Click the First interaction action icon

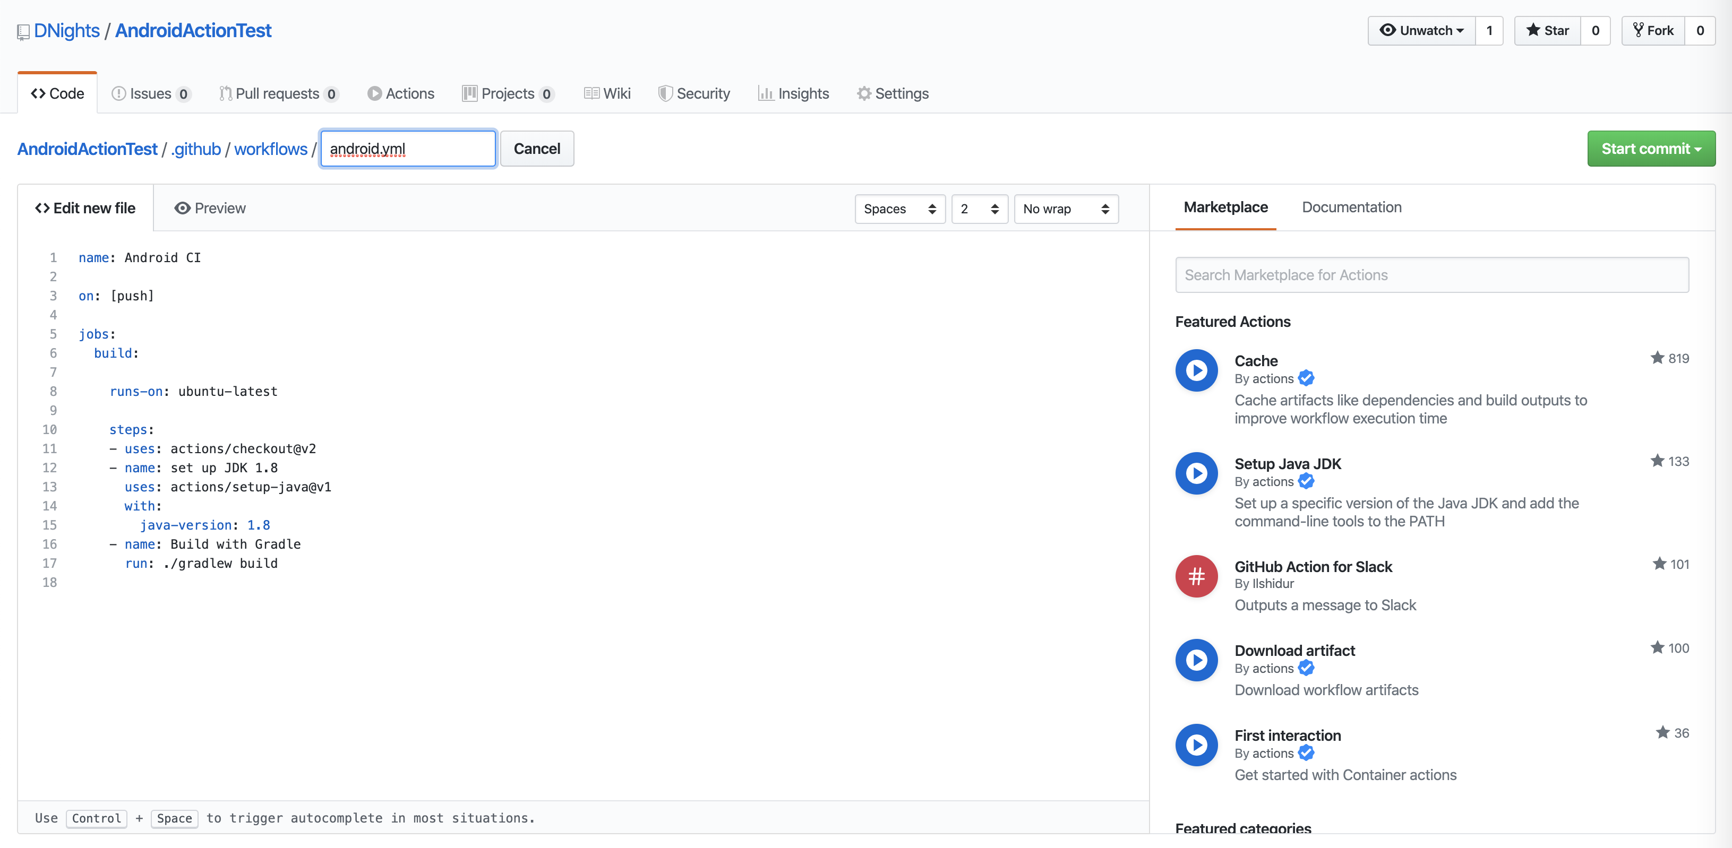(x=1196, y=745)
